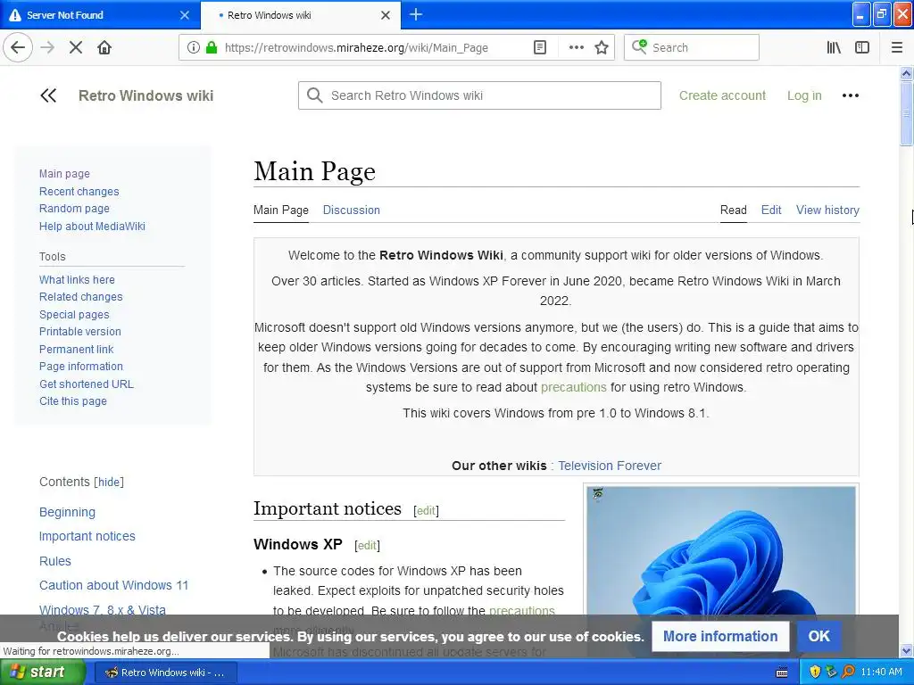
Task: Click Retro Windows wiki taskbar button
Action: [165, 673]
